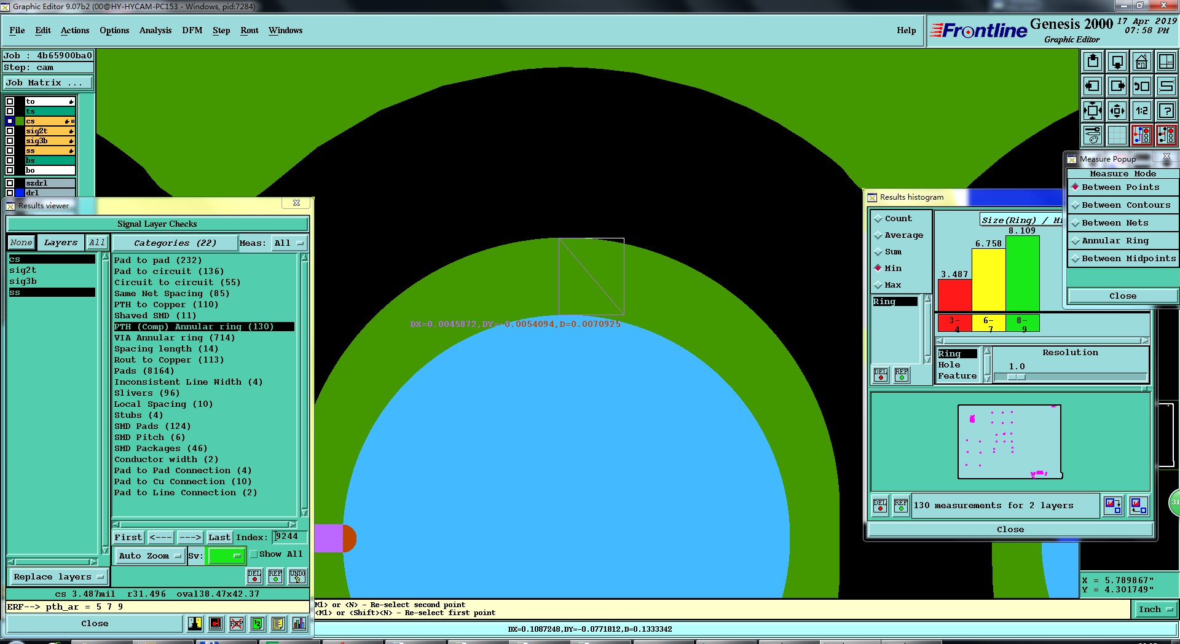Click the red 3-4 histogram range swatch
This screenshot has width=1180, height=644.
pyautogui.click(x=955, y=323)
